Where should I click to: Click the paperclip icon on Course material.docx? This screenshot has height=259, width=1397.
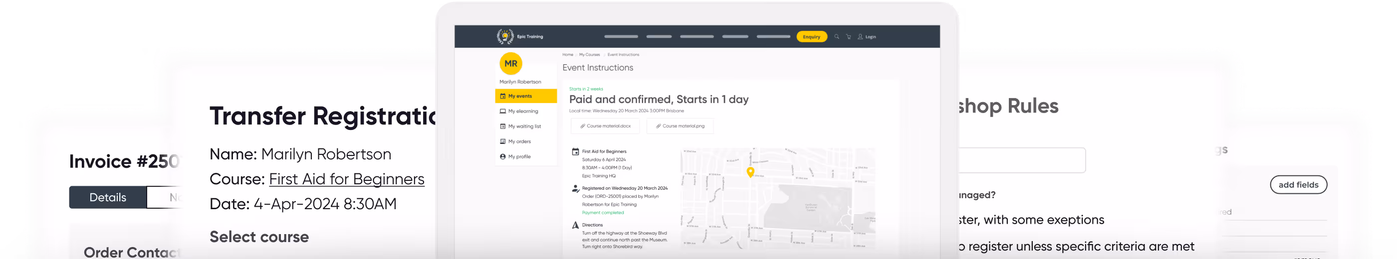[x=582, y=126]
